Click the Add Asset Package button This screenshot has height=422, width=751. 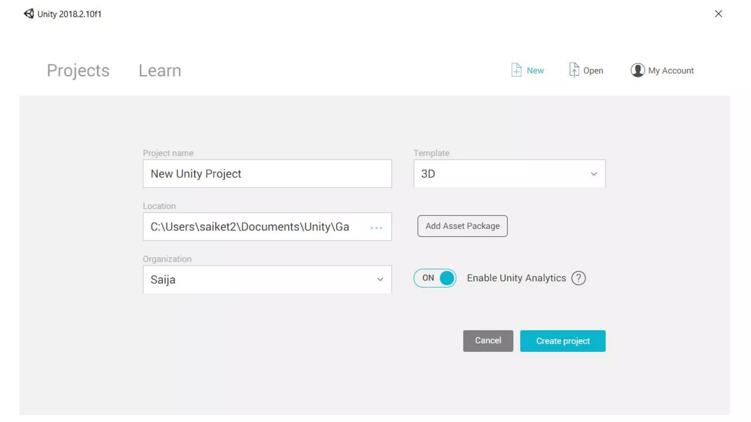pos(462,226)
